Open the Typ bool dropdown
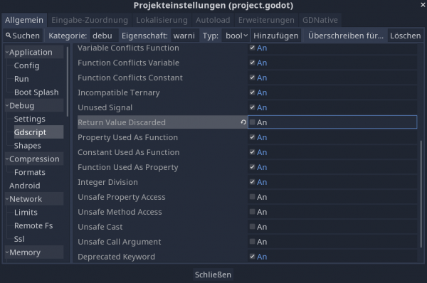427x283 pixels. pos(236,36)
